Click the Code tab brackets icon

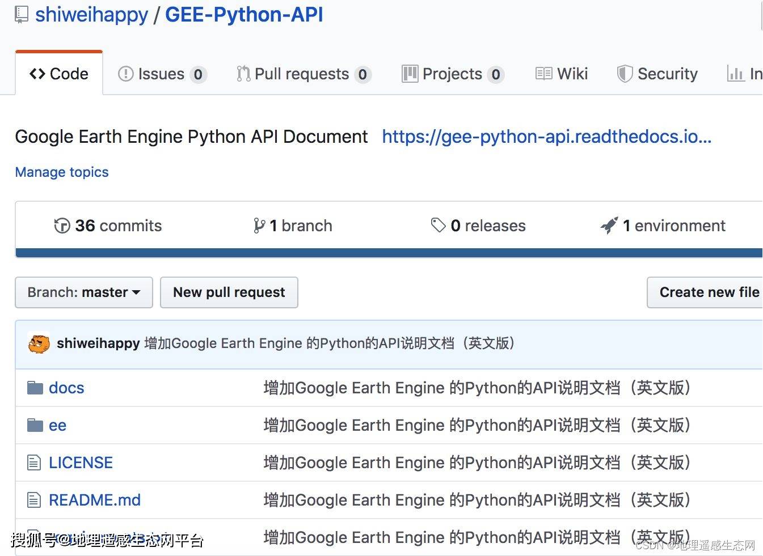click(37, 74)
